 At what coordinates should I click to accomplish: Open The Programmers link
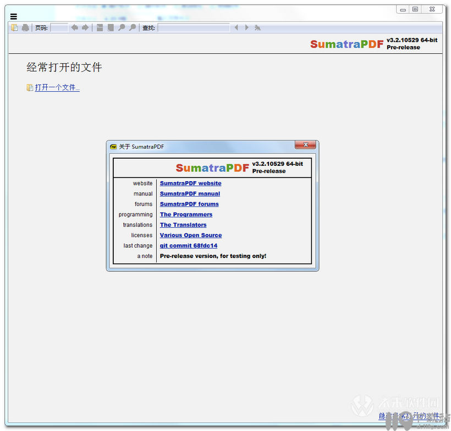pos(186,214)
